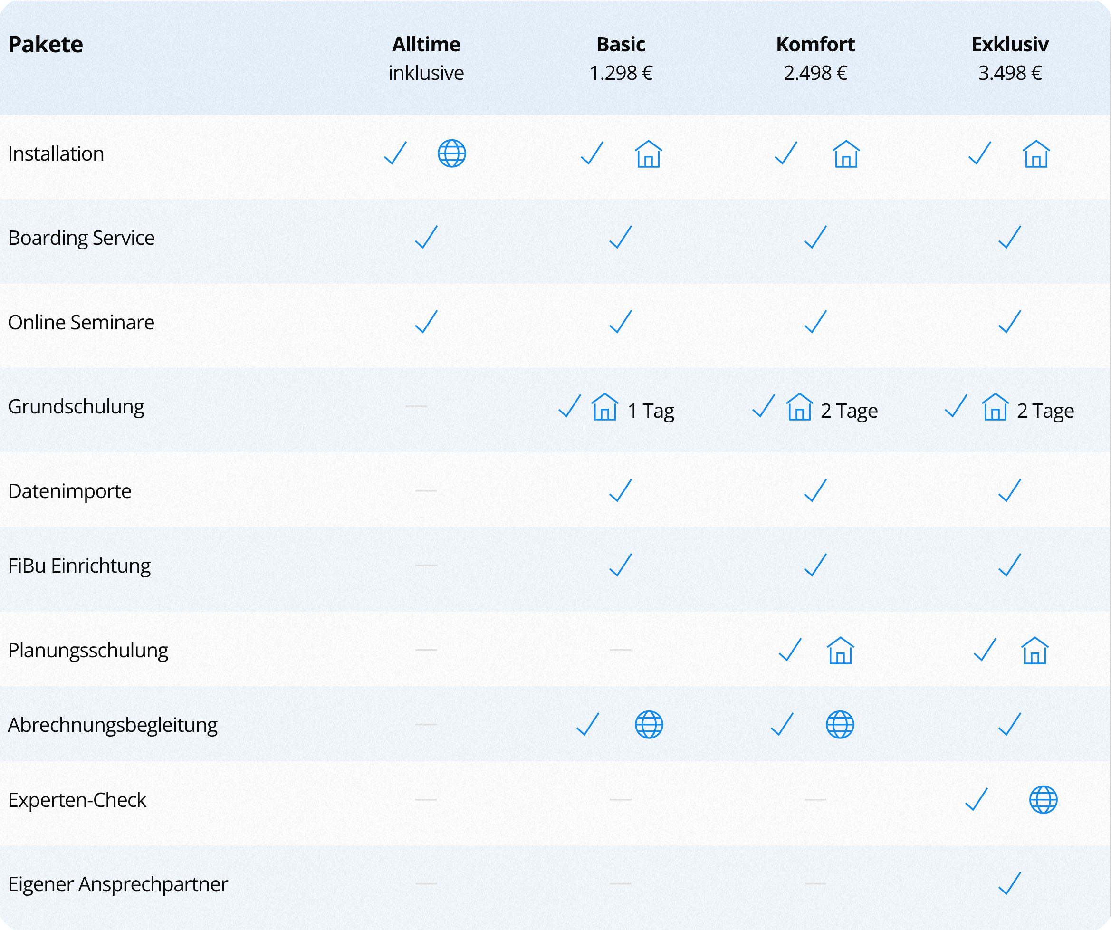Click the house icon for Basic Installation
Image resolution: width=1111 pixels, height=930 pixels.
648,154
